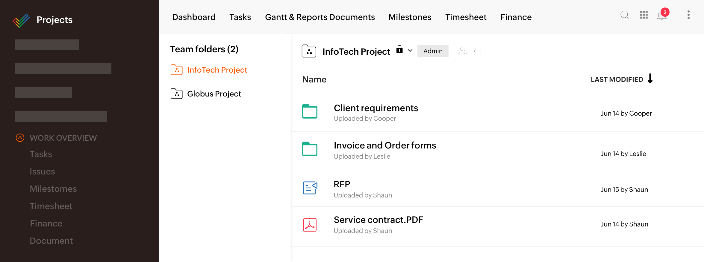Collapse the Work Overview section
The image size is (704, 262).
(x=20, y=138)
